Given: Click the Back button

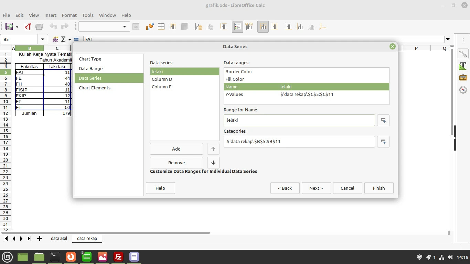Looking at the screenshot, I should (x=285, y=188).
